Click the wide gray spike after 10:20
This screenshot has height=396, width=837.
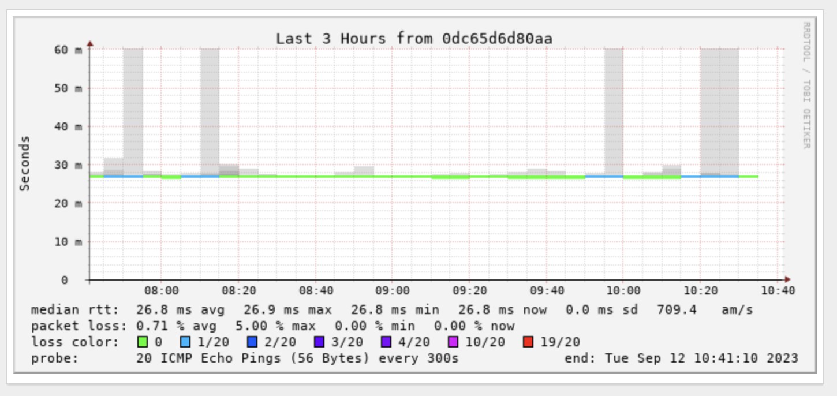719,110
